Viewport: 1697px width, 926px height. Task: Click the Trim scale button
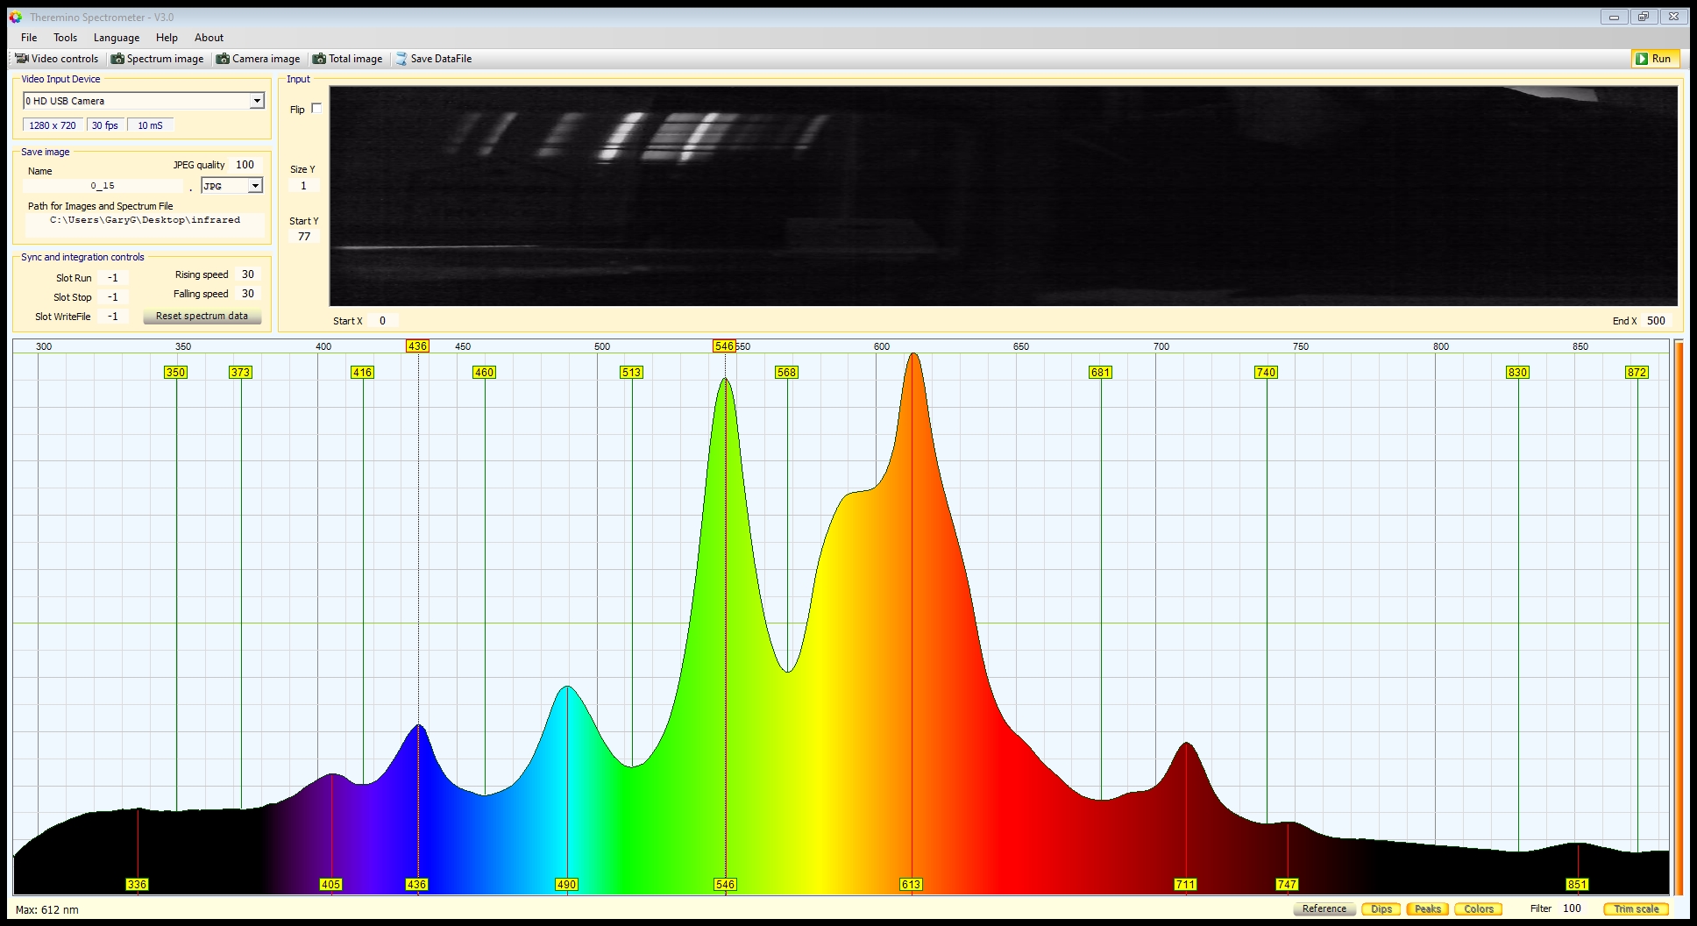[1636, 908]
